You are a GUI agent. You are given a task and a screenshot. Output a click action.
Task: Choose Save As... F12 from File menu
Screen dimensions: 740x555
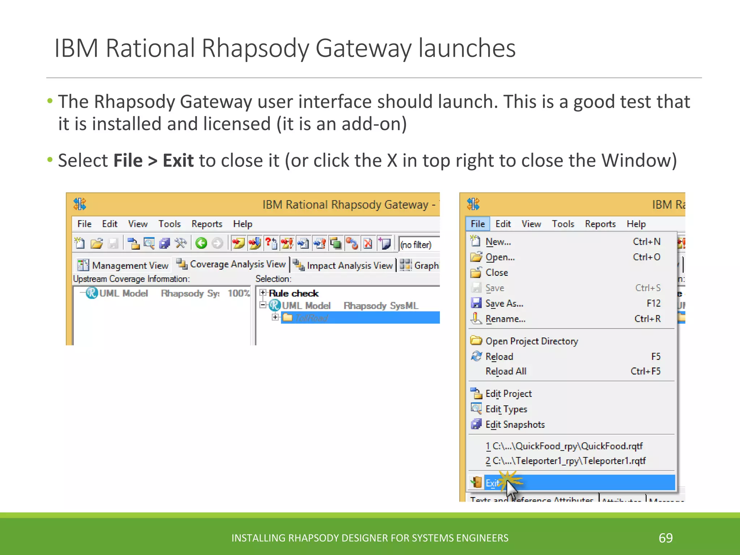click(x=572, y=303)
